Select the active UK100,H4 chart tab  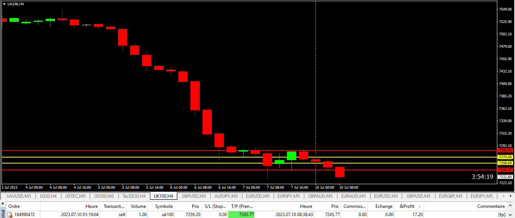click(x=164, y=196)
